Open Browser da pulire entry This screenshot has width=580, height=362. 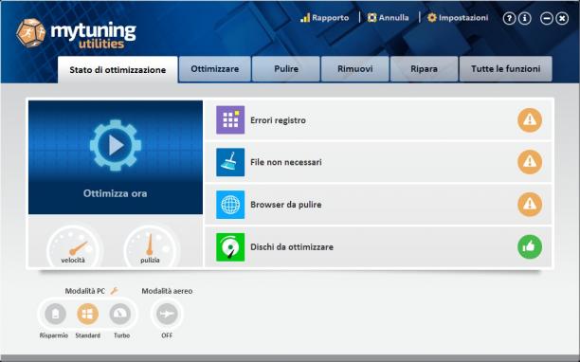coord(378,205)
